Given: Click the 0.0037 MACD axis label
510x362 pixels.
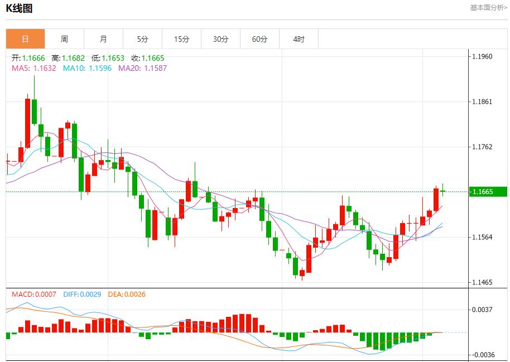Looking at the screenshot, I should (482, 309).
